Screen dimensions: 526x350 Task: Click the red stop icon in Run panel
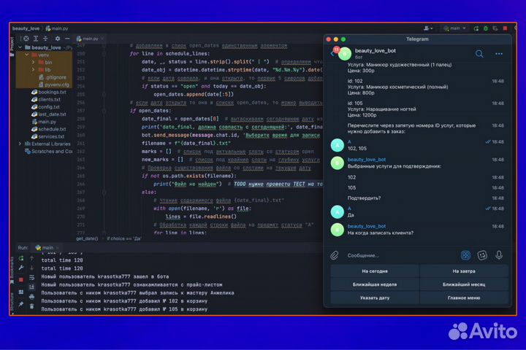pos(20,279)
